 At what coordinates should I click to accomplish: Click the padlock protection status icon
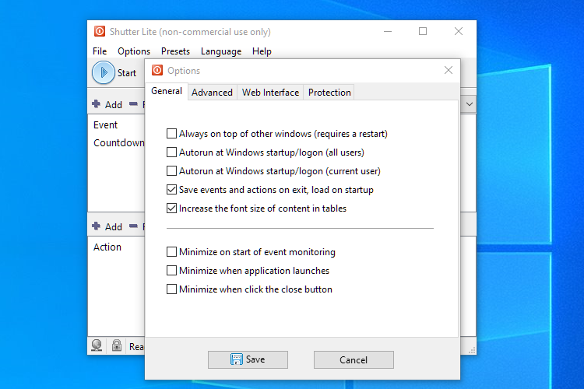[117, 345]
